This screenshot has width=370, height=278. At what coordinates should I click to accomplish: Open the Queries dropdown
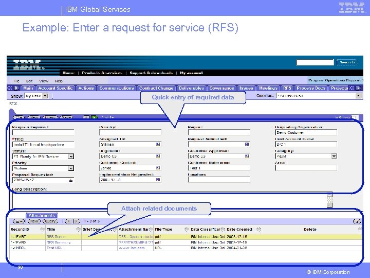coord(359,96)
